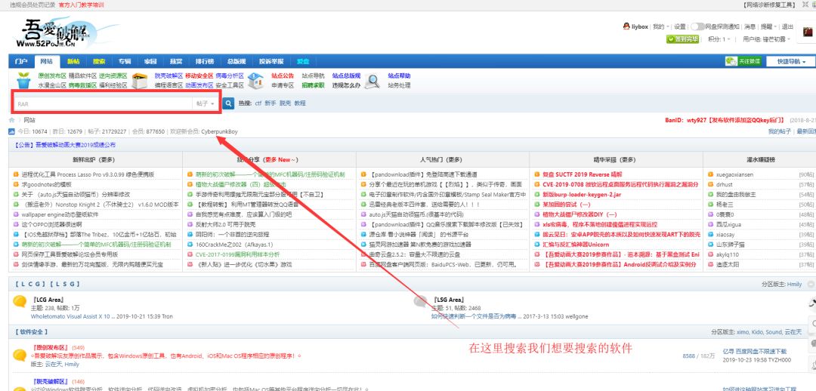
Task: Click the grey LSG Area chat bubble icon
Action: pos(421,302)
